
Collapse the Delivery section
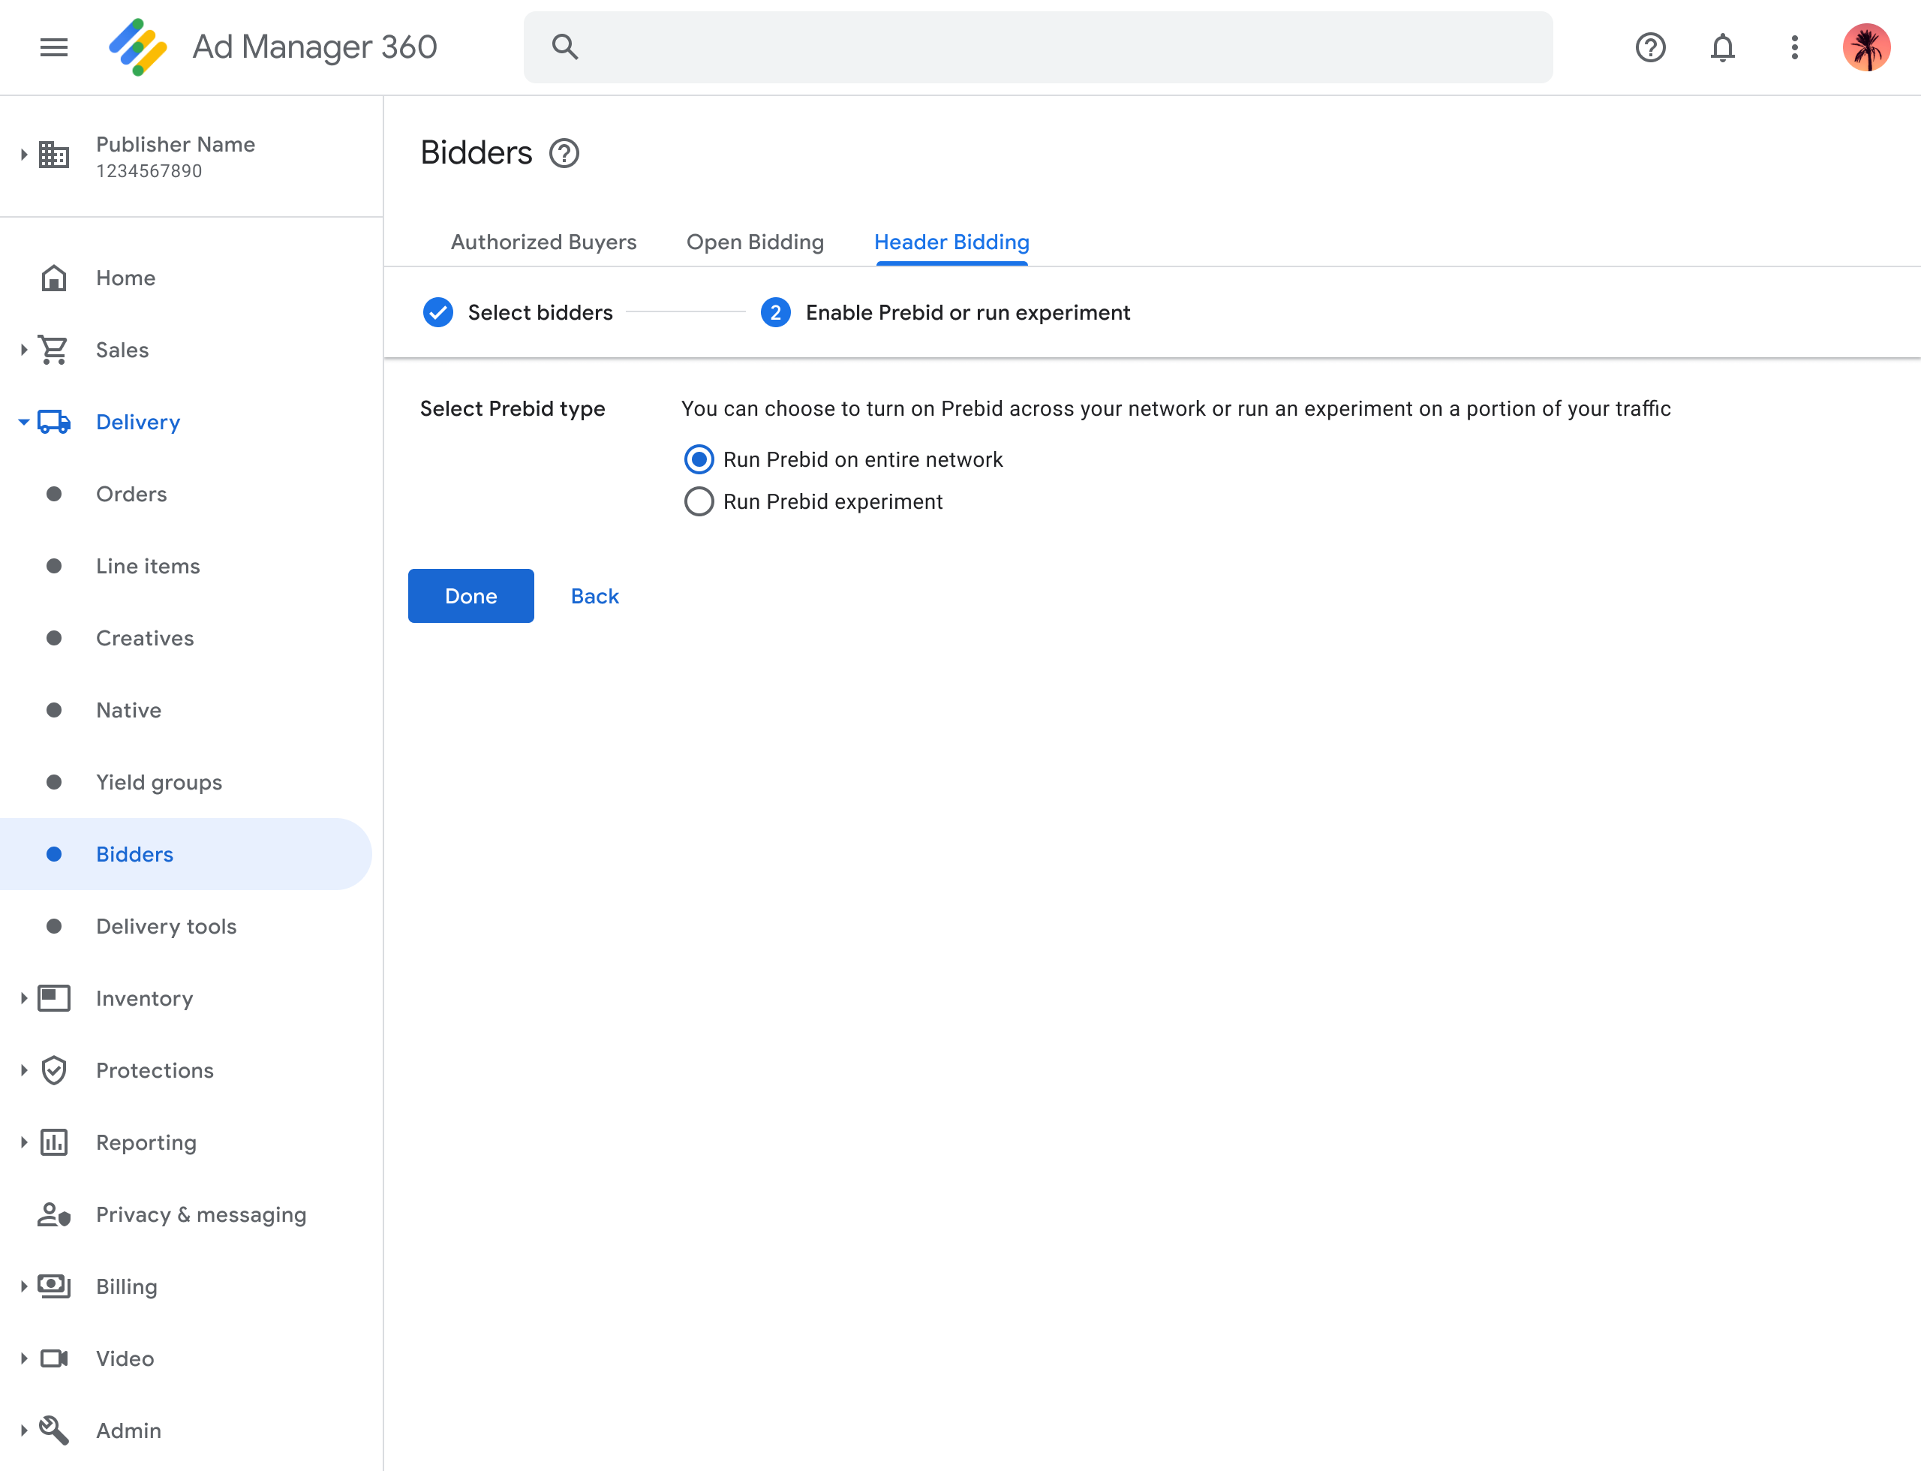click(24, 422)
